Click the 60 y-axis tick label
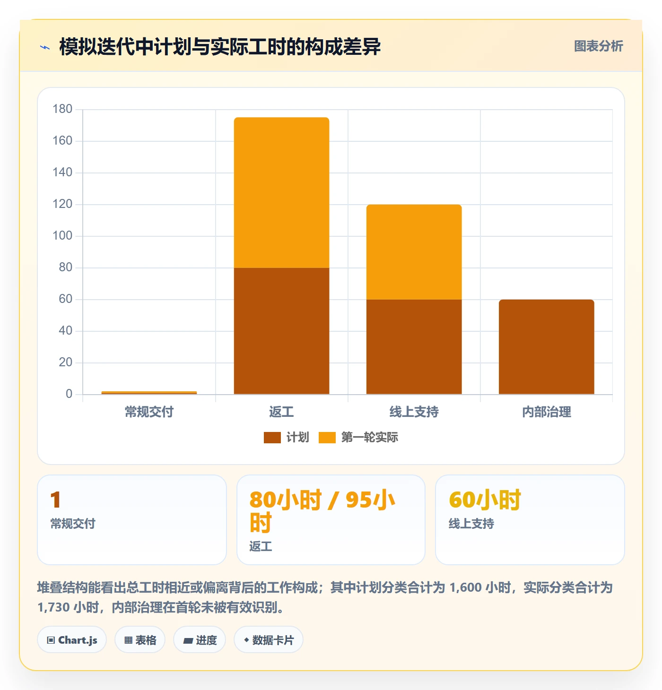This screenshot has height=690, width=662. [66, 299]
